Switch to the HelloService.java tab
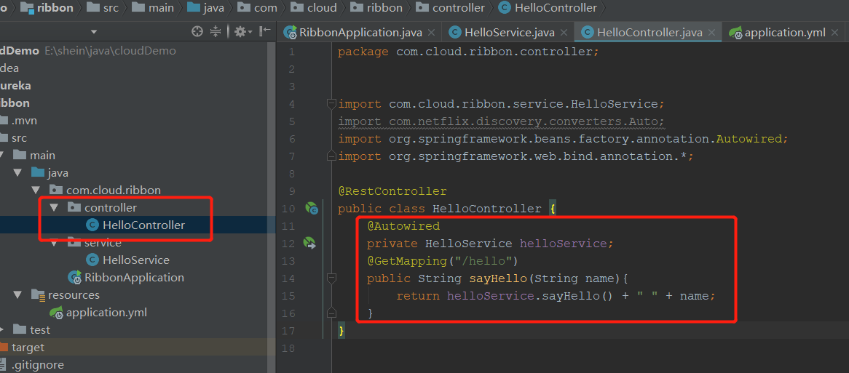This screenshot has width=849, height=373. coord(510,33)
